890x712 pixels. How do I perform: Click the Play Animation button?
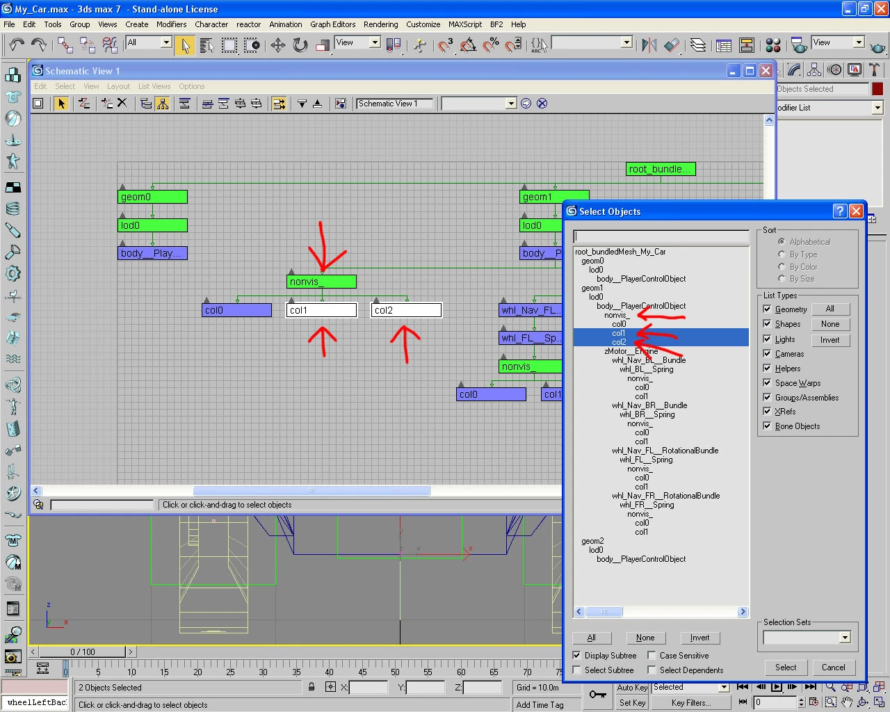[777, 687]
